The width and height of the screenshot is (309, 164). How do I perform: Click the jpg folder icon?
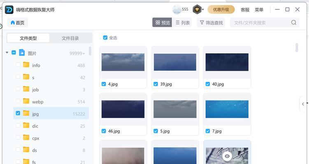(x=26, y=113)
